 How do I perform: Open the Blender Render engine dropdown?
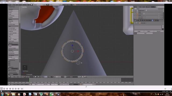click(68, 5)
